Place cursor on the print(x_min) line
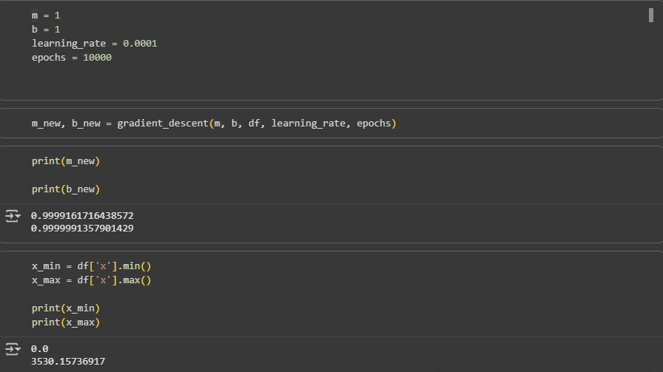The image size is (663, 372). (65, 308)
